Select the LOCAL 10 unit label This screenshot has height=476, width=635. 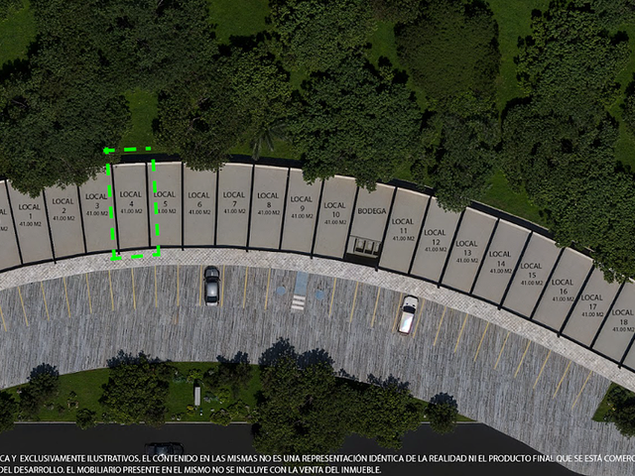point(335,209)
